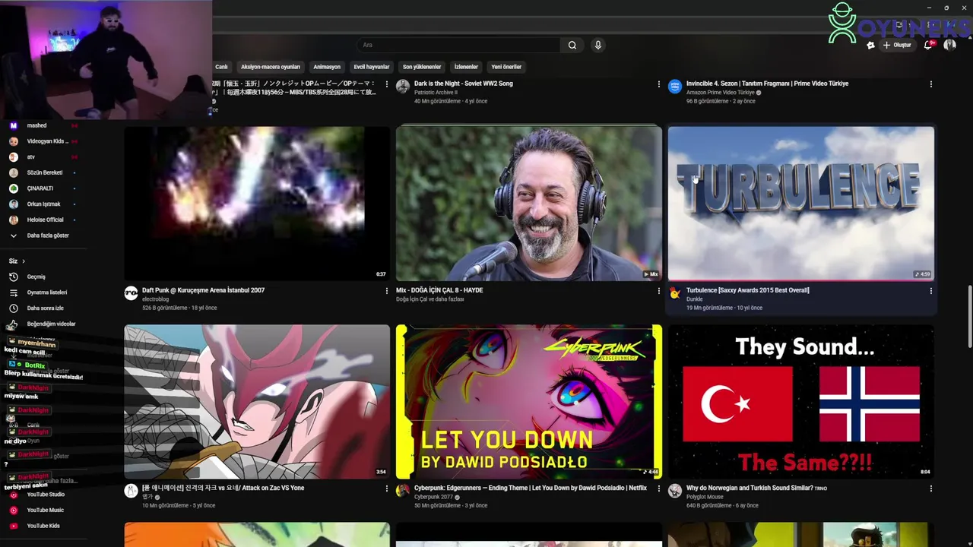Open Daha sonra izle watch later list
The height and width of the screenshot is (547, 973).
(x=46, y=308)
